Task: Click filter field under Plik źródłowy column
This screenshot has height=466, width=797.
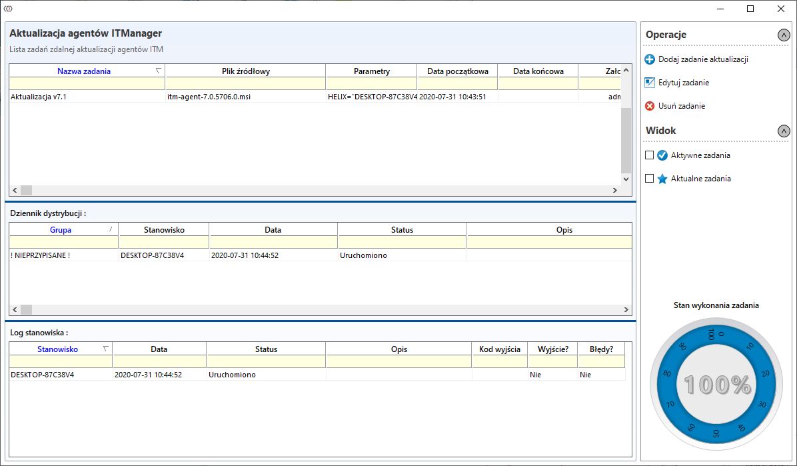Action: (x=245, y=83)
